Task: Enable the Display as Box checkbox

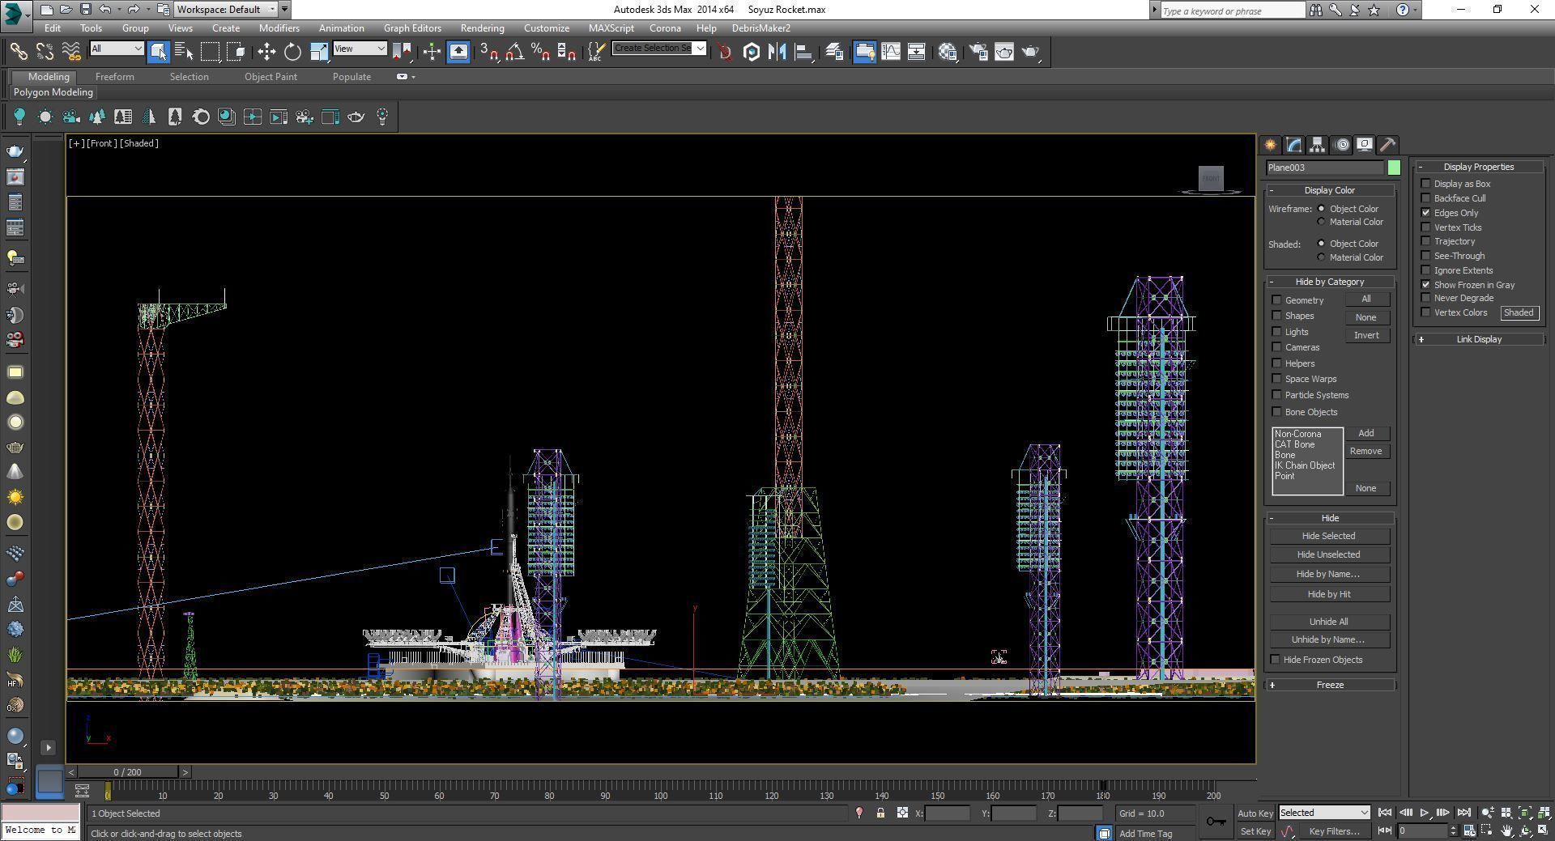Action: tap(1426, 184)
